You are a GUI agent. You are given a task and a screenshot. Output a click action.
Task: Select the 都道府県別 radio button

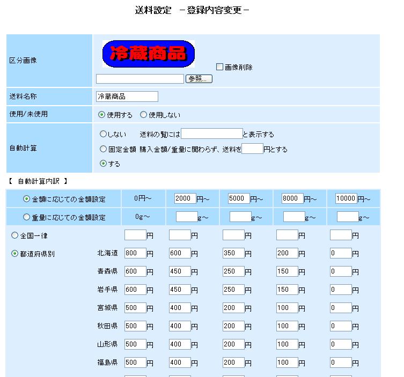tap(15, 254)
